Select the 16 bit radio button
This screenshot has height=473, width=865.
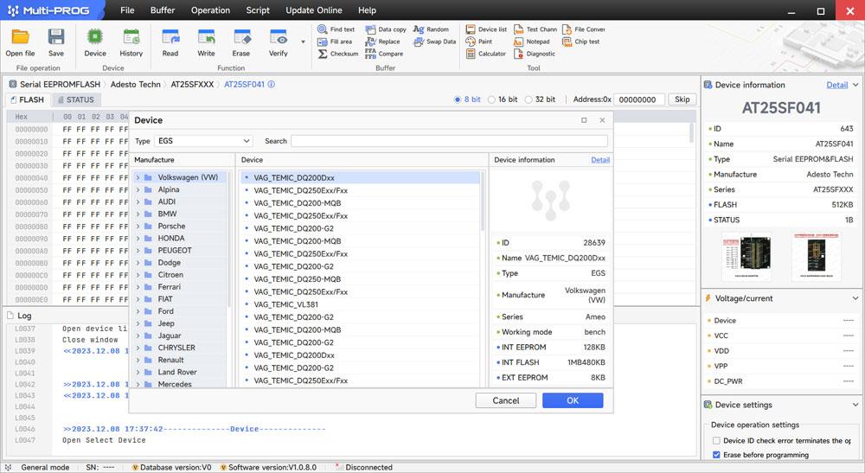tap(493, 99)
